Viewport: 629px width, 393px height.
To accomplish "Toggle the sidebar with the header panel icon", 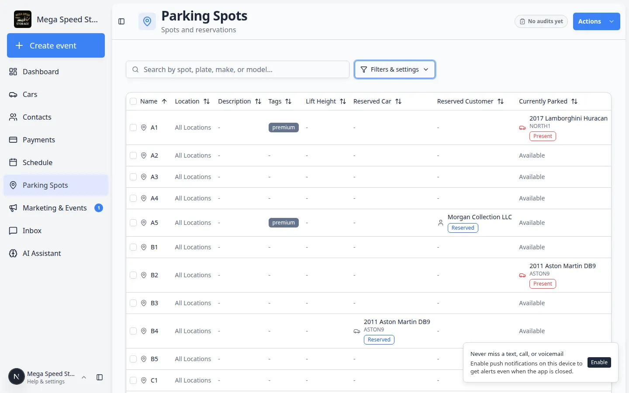I will coord(121,21).
